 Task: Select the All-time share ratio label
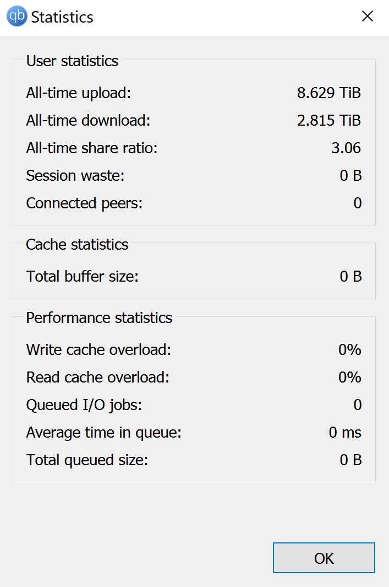(x=91, y=148)
